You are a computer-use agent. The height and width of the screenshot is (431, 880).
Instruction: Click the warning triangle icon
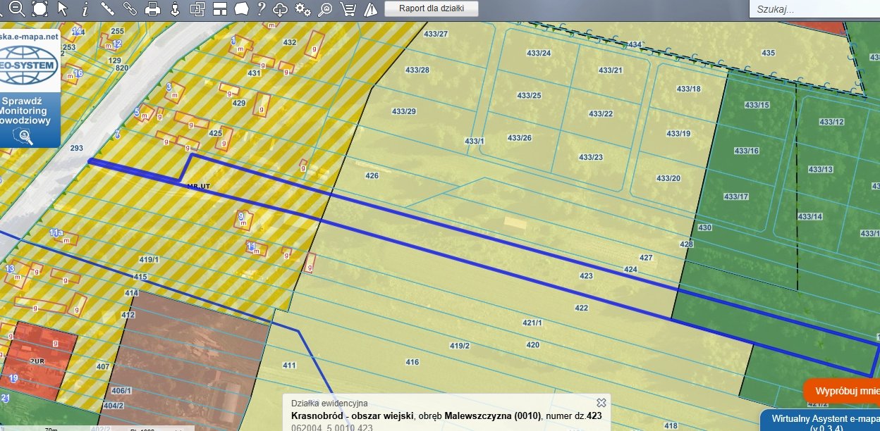pyautogui.click(x=370, y=9)
